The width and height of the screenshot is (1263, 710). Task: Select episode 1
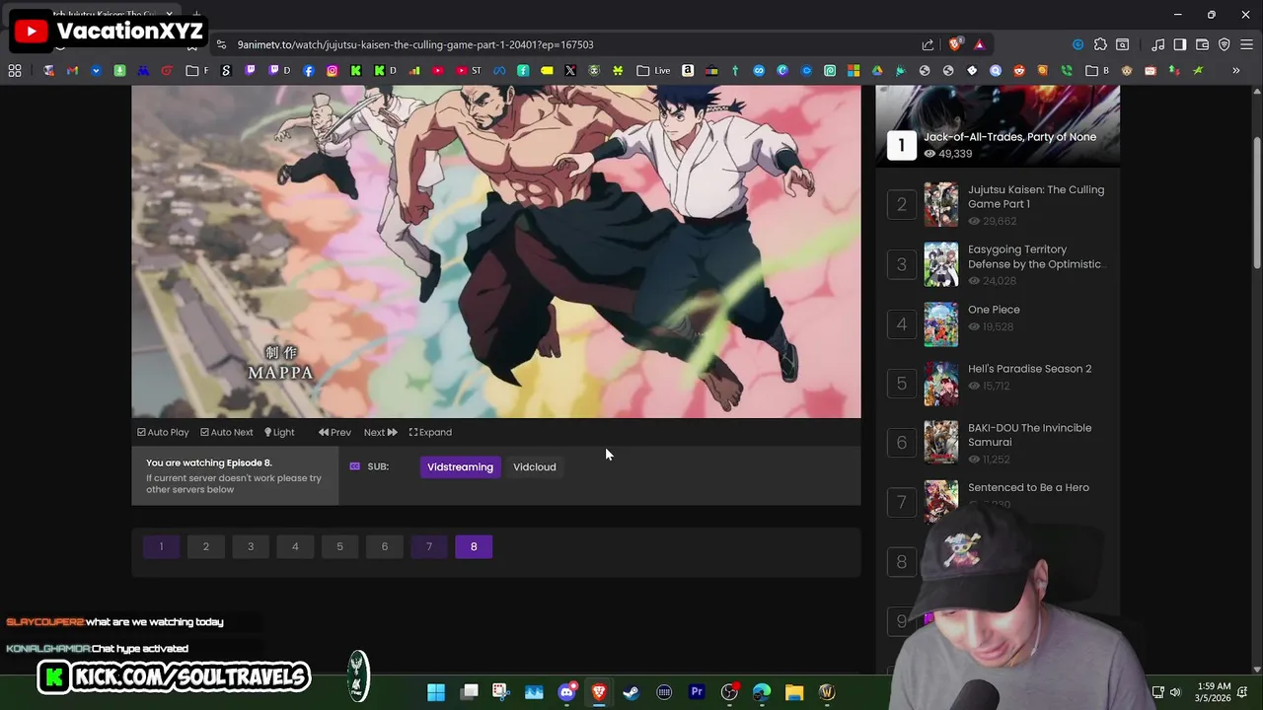coord(161,546)
